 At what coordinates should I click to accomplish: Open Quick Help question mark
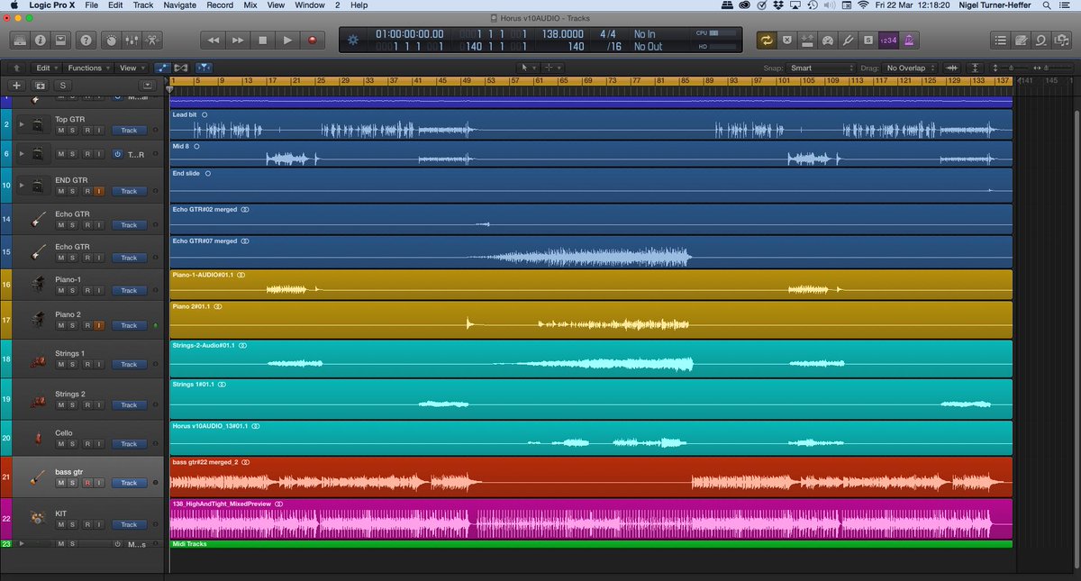pyautogui.click(x=86, y=41)
